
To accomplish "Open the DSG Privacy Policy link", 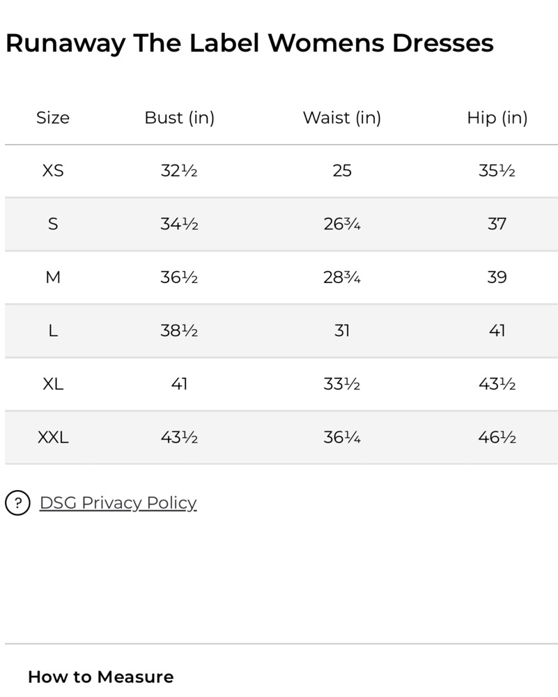I will click(x=118, y=503).
